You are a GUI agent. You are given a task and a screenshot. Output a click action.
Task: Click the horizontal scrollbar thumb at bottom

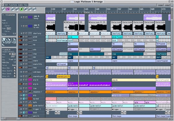pos(18,119)
